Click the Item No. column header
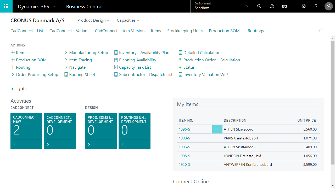Screen dimensions: 335x188 [x=186, y=120]
